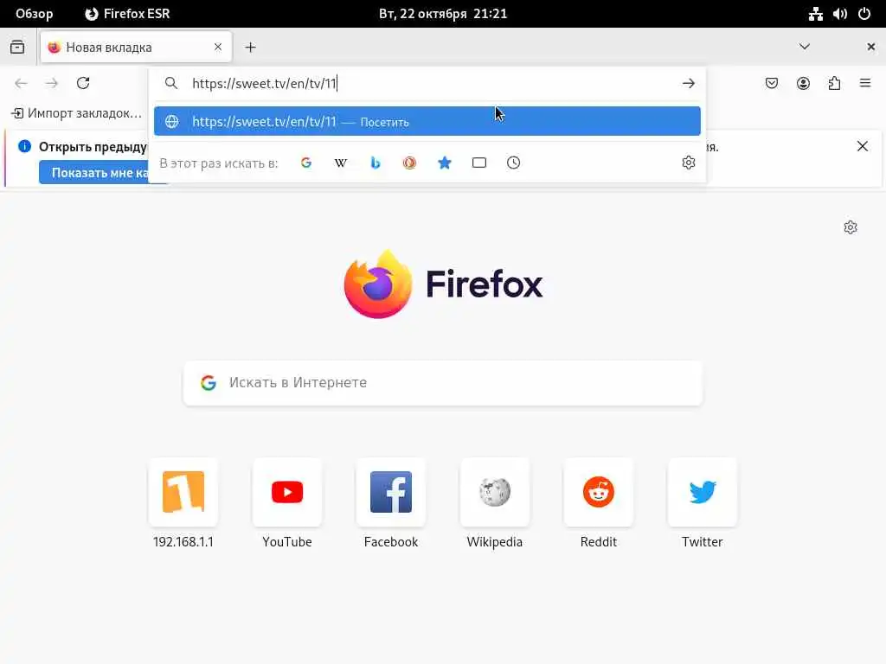This screenshot has height=664, width=886.
Task: Open the Обзор activities overview
Action: (35, 14)
